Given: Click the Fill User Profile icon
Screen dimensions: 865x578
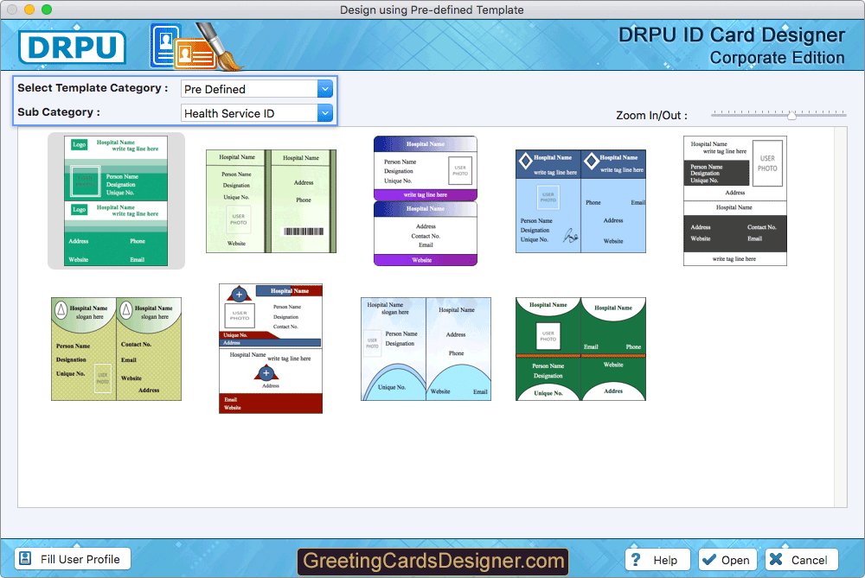Looking at the screenshot, I should 25,559.
